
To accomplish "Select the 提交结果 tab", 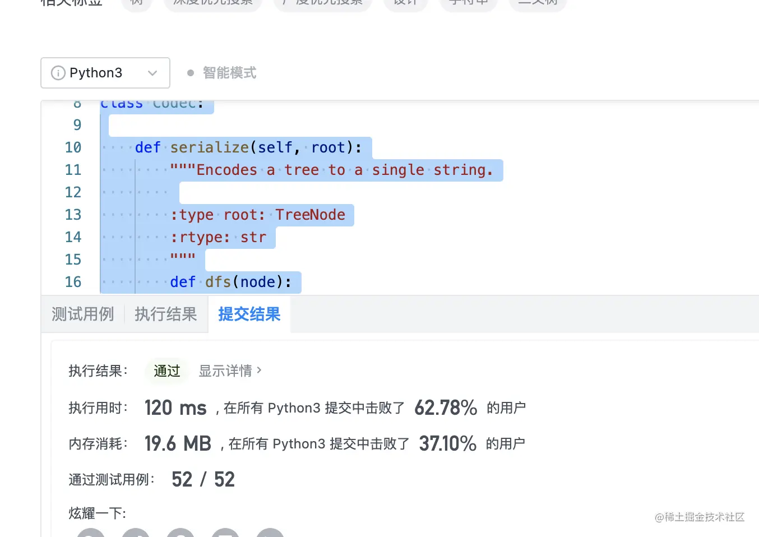I will (x=249, y=314).
